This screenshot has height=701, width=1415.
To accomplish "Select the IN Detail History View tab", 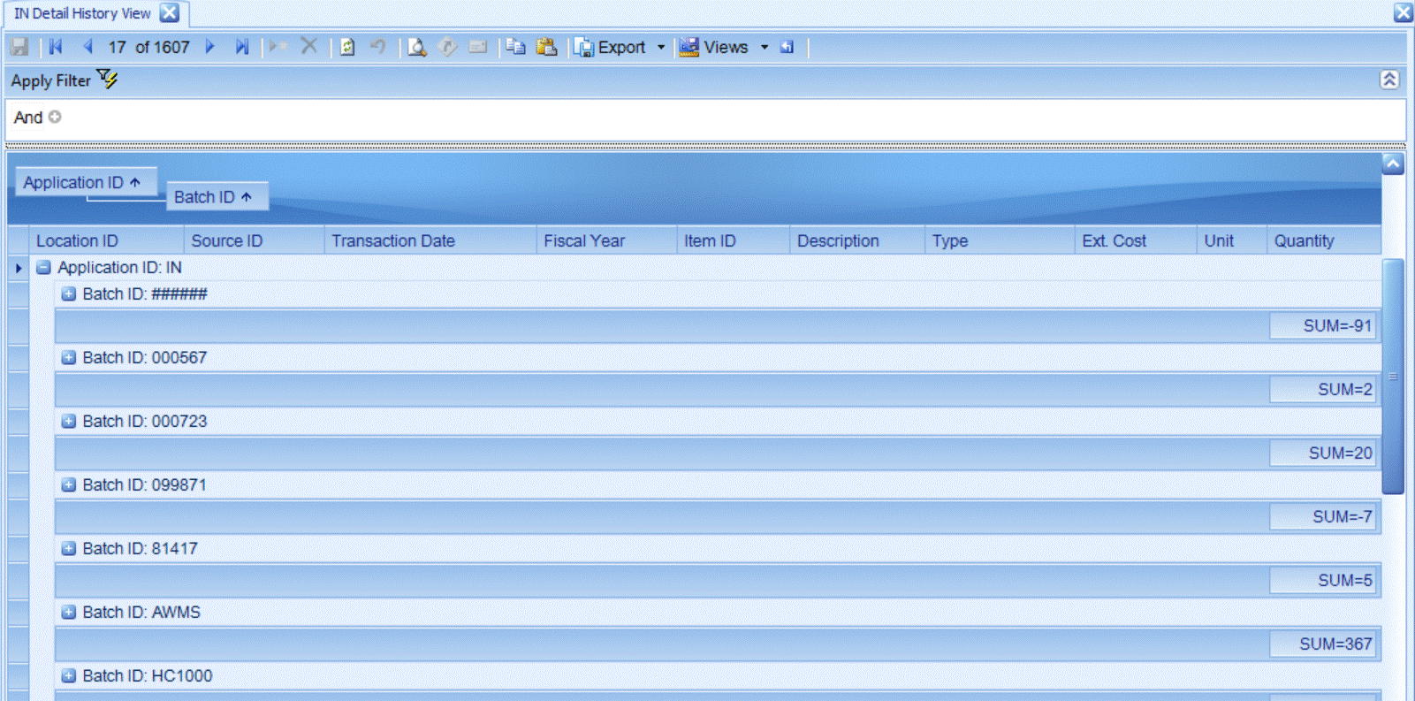I will point(82,13).
